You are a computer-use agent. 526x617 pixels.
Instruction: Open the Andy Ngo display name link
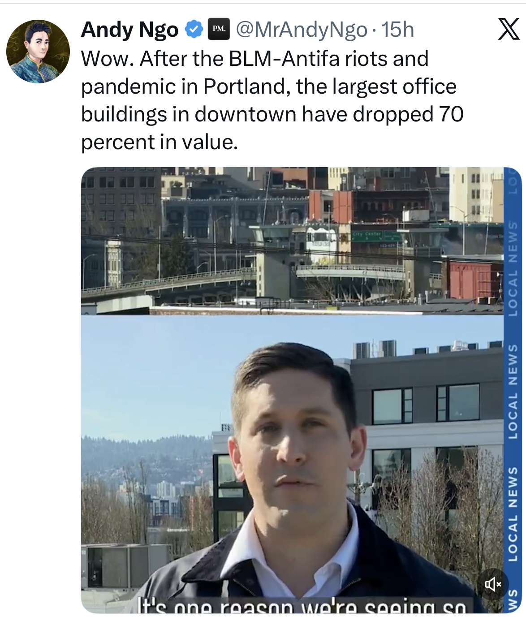[x=130, y=30]
